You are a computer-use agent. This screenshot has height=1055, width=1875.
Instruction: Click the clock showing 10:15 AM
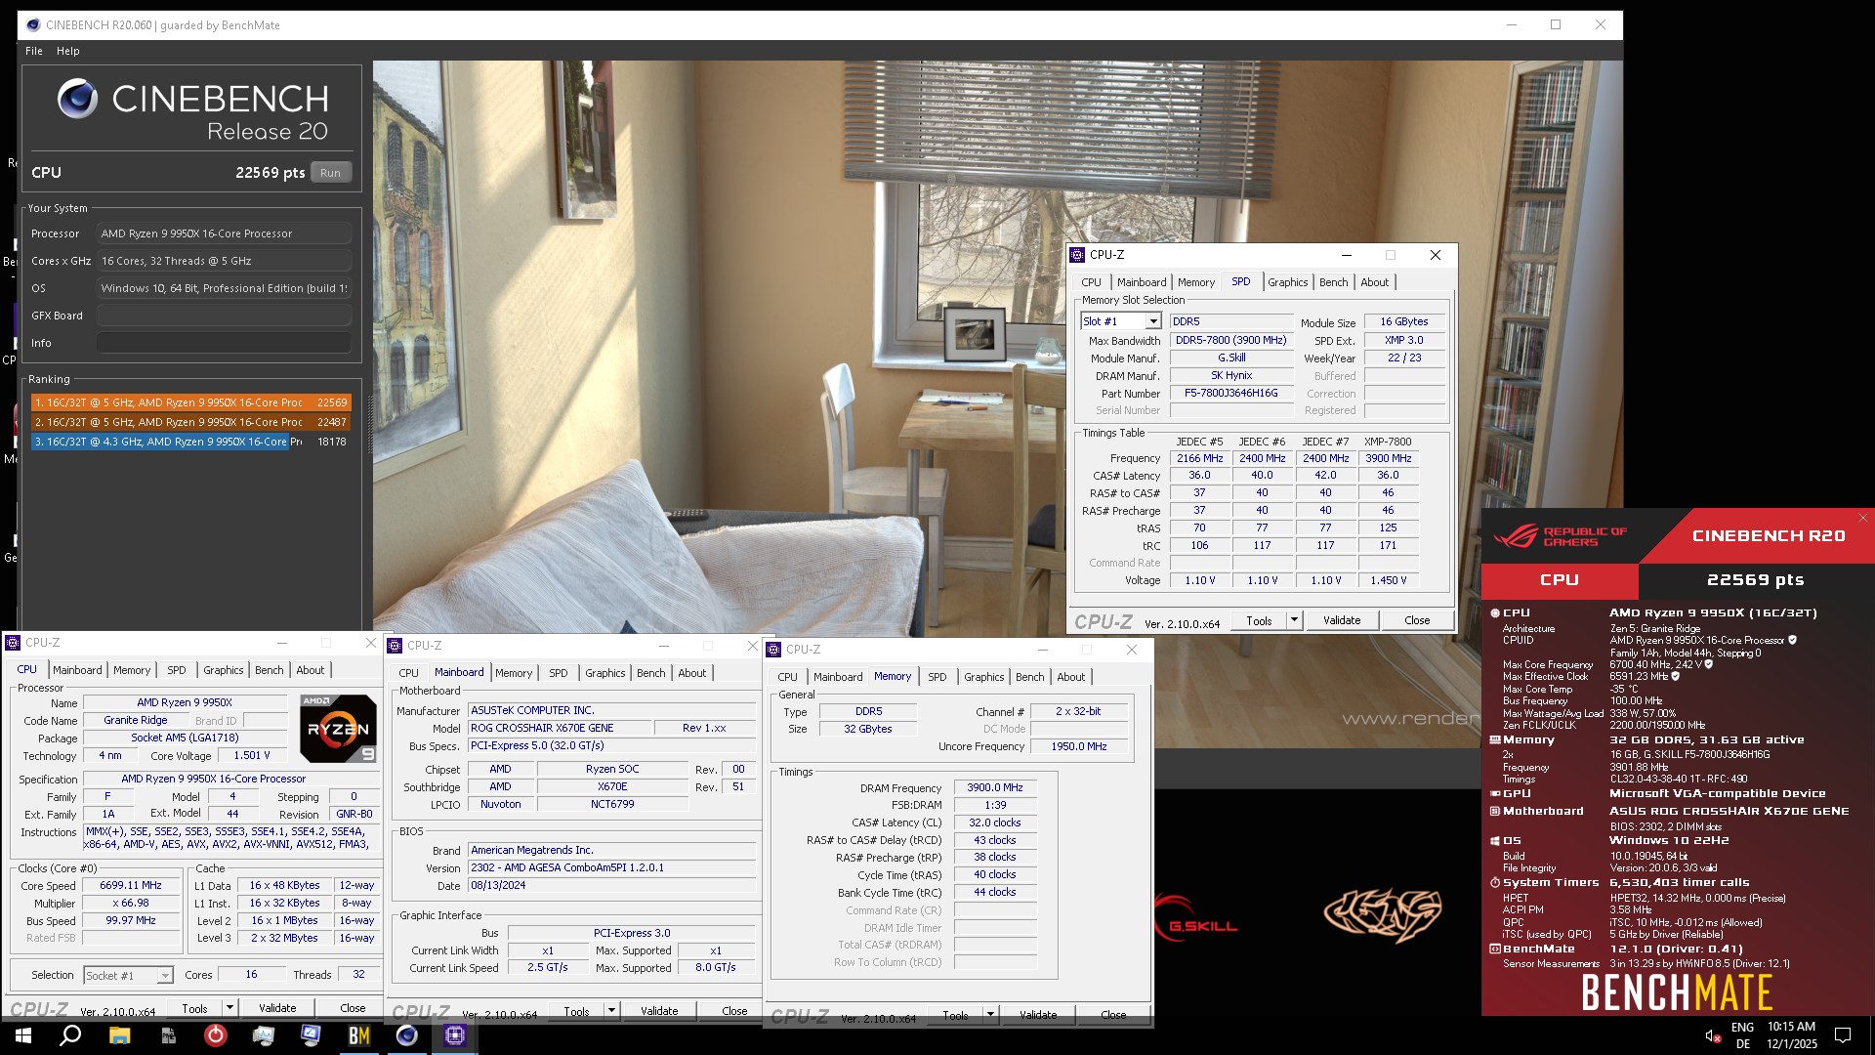[1791, 1027]
